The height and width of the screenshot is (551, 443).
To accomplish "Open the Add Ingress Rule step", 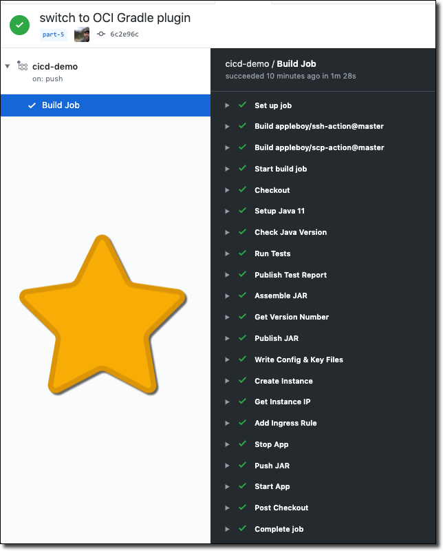I will click(x=285, y=423).
